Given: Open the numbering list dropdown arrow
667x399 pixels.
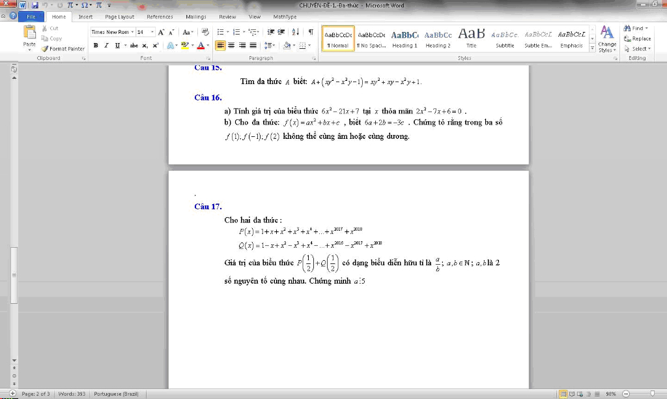Looking at the screenshot, I should (x=244, y=32).
